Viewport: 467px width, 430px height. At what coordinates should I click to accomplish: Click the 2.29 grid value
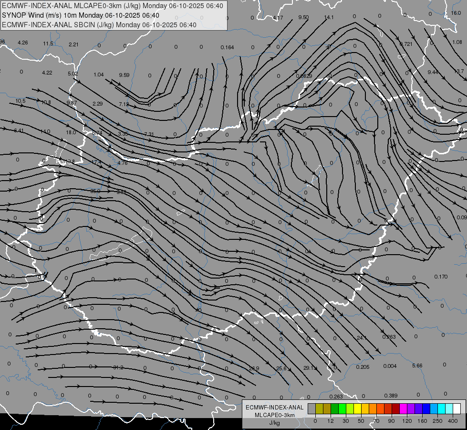(x=98, y=104)
